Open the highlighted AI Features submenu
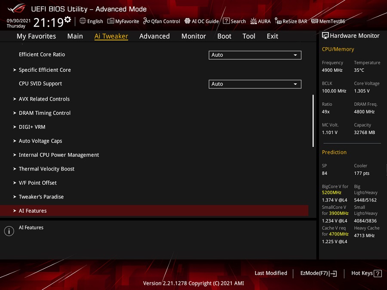Viewport: 387px width, 290px height. [154, 211]
